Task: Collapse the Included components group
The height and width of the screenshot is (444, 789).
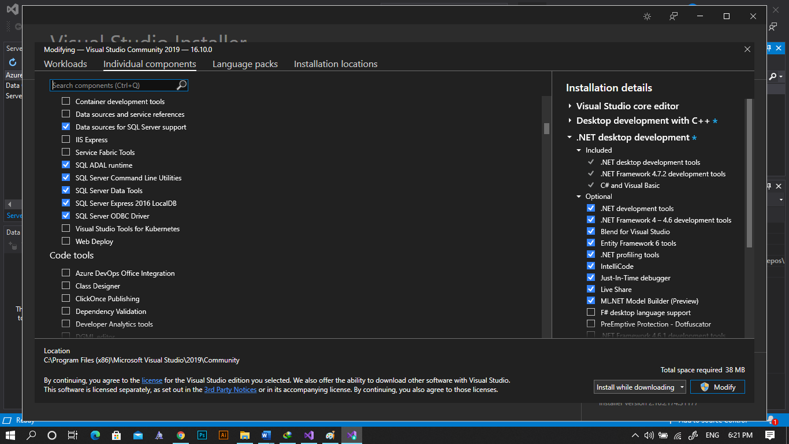Action: [x=579, y=150]
